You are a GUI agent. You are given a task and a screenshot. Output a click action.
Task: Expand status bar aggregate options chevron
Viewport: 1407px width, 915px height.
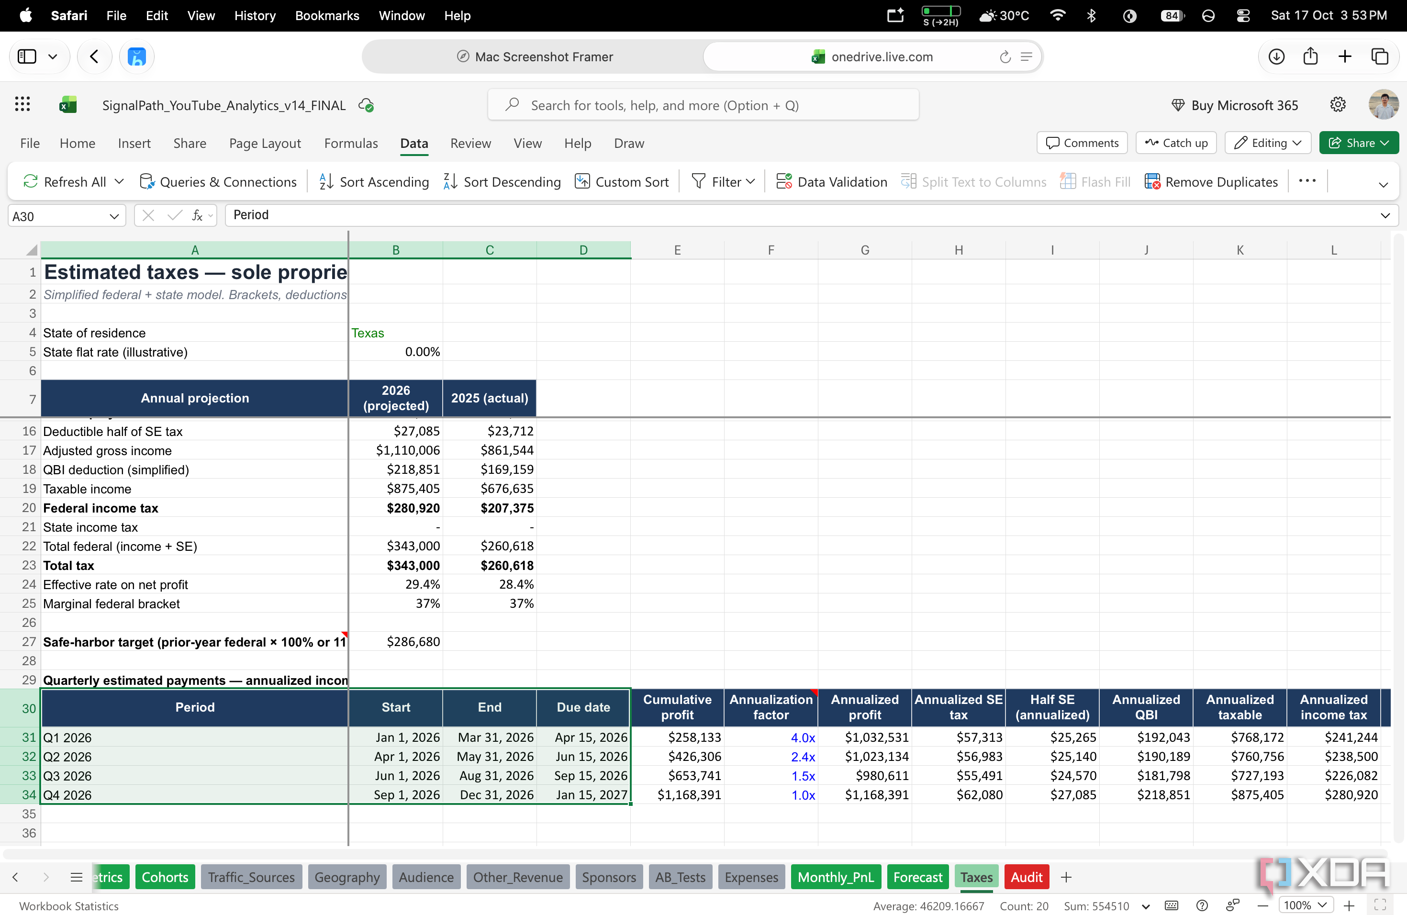[1146, 906]
